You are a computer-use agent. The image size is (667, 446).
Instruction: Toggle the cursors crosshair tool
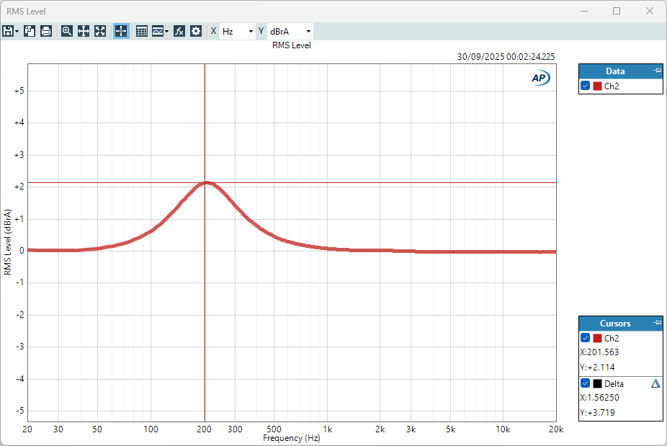pos(121,31)
